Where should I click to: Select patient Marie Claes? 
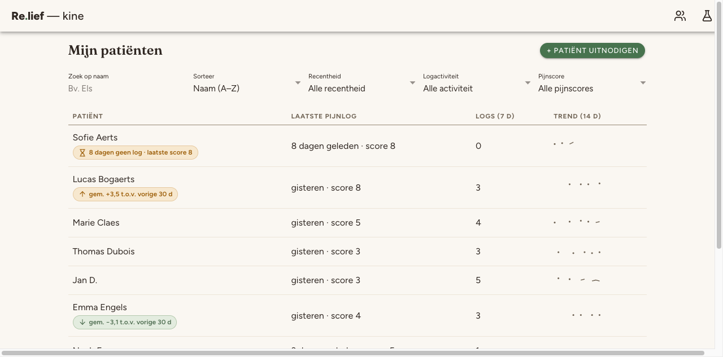click(x=96, y=223)
